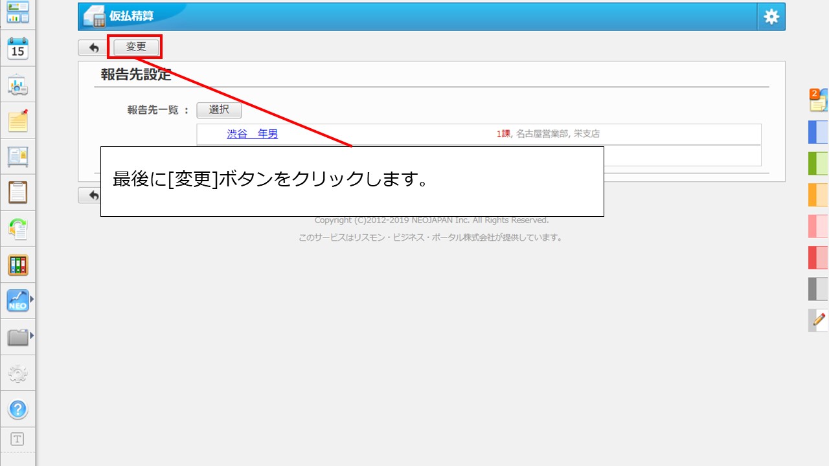Open the calendar icon showing 15
Screen dimensions: 829x466
pos(17,49)
